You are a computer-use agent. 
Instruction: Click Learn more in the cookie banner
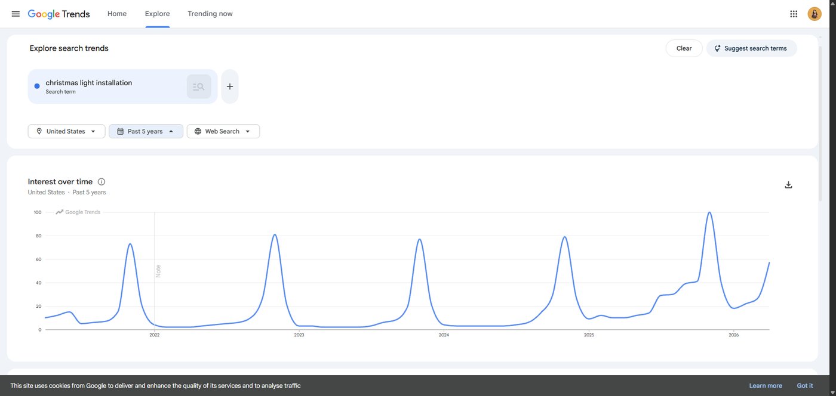pyautogui.click(x=766, y=385)
